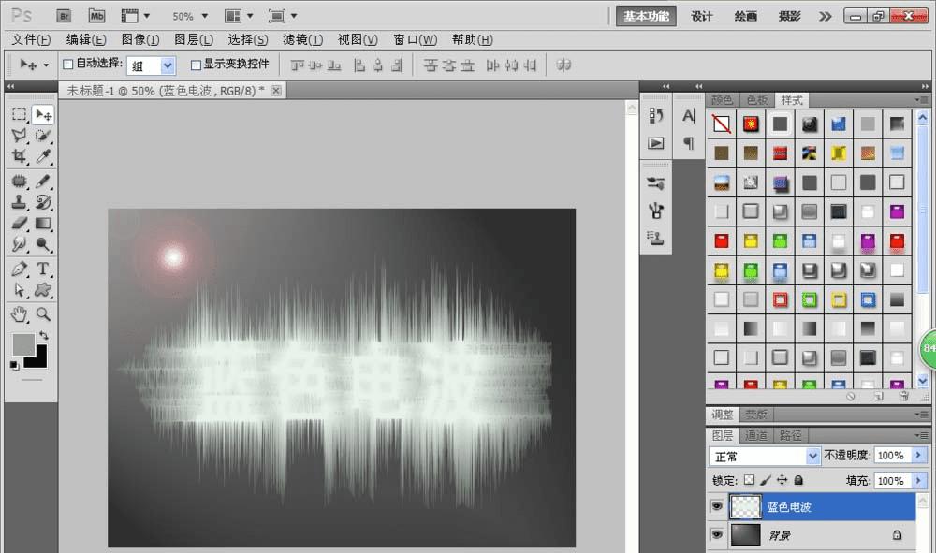
Task: Click the 基本功能 workspace button
Action: click(x=647, y=16)
